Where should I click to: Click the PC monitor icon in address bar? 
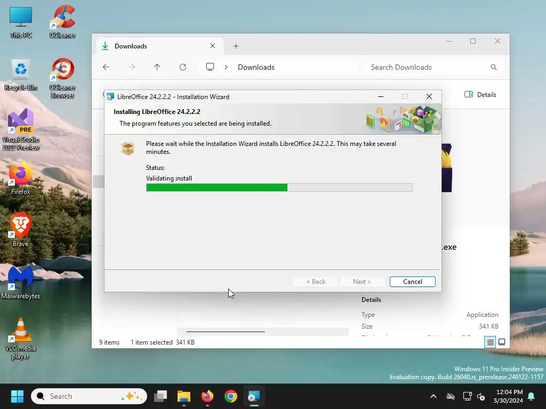pos(210,67)
